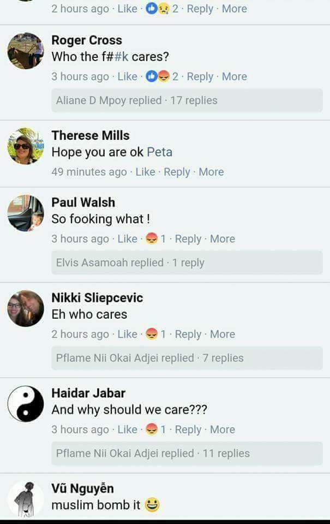
Task: View reactions on Roger Cross's comment
Action: click(x=162, y=76)
